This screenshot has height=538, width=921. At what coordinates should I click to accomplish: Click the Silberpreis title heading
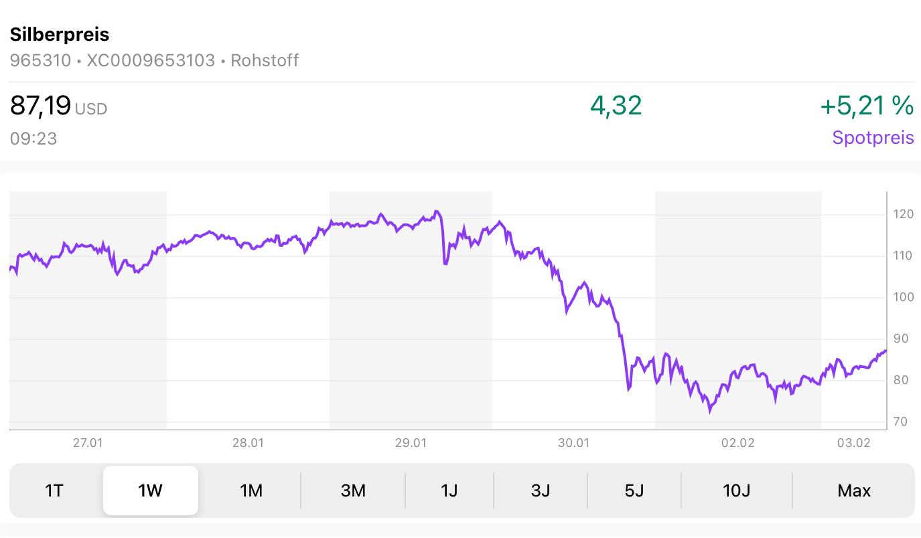click(60, 34)
